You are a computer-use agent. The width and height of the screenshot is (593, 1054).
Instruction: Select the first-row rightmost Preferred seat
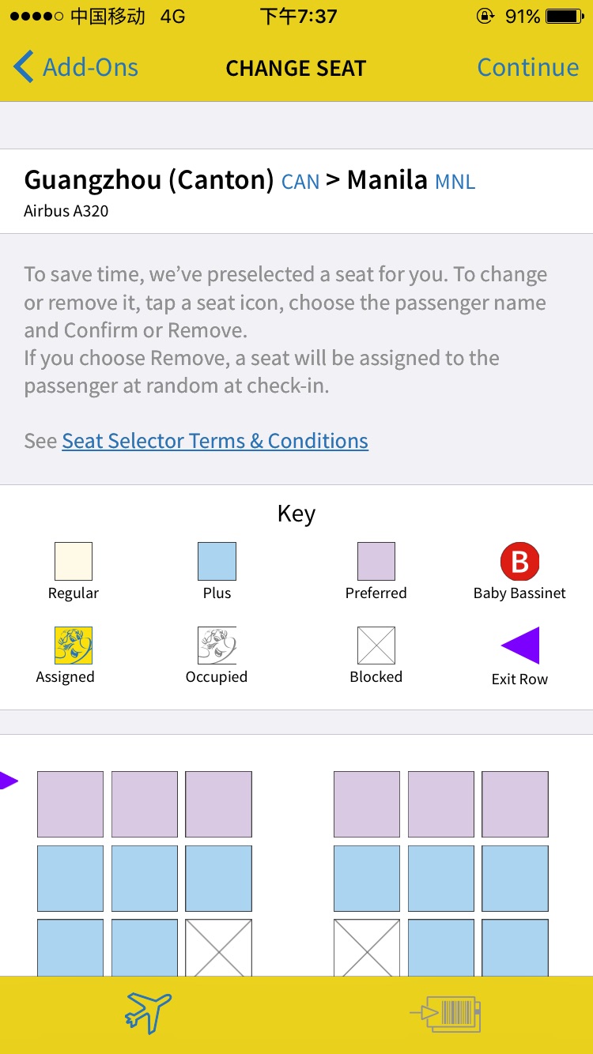tap(515, 804)
